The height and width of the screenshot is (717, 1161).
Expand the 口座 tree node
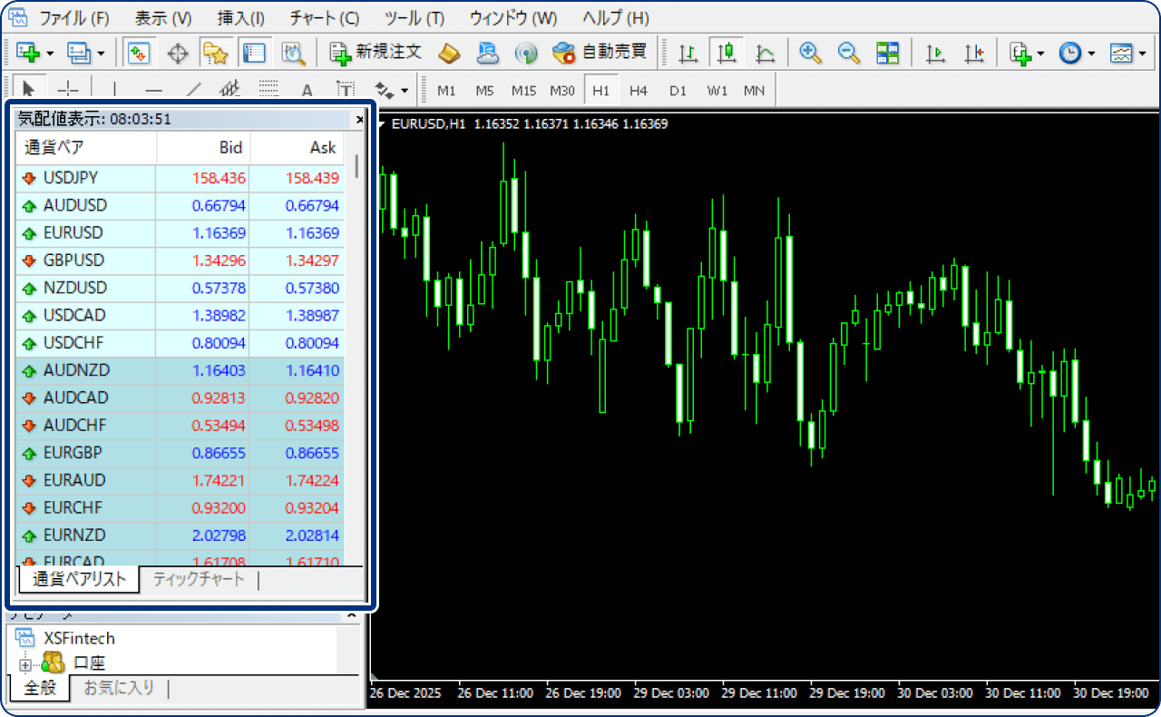[x=24, y=664]
